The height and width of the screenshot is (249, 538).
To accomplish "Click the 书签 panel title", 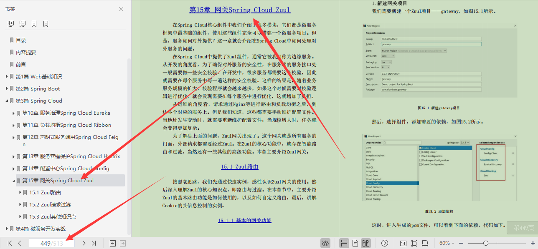I will [10, 9].
